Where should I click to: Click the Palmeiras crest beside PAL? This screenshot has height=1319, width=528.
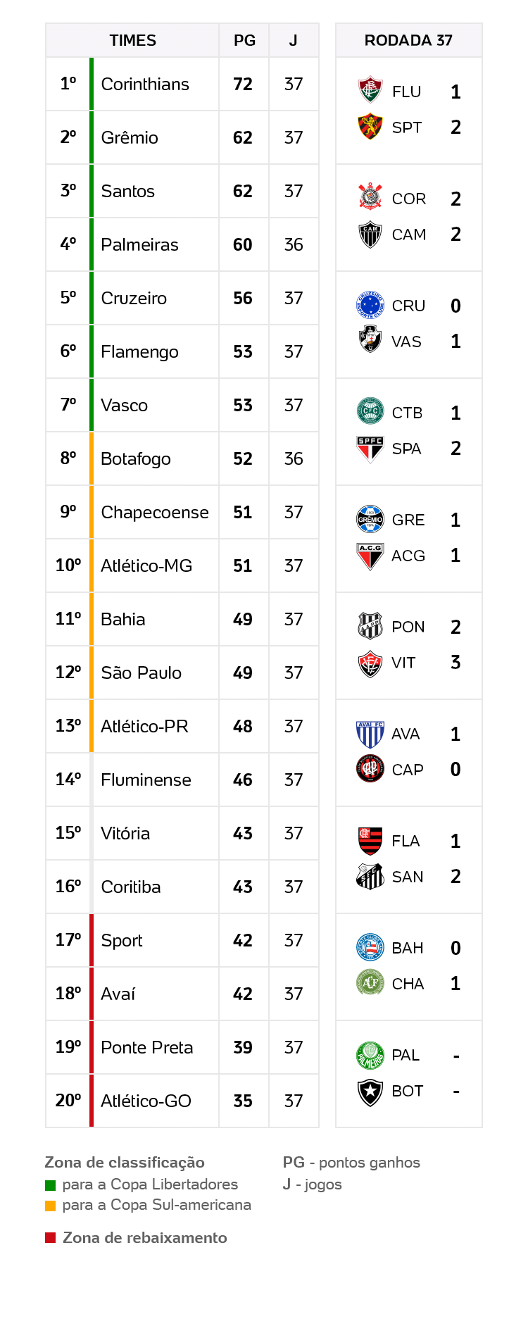(x=370, y=1054)
